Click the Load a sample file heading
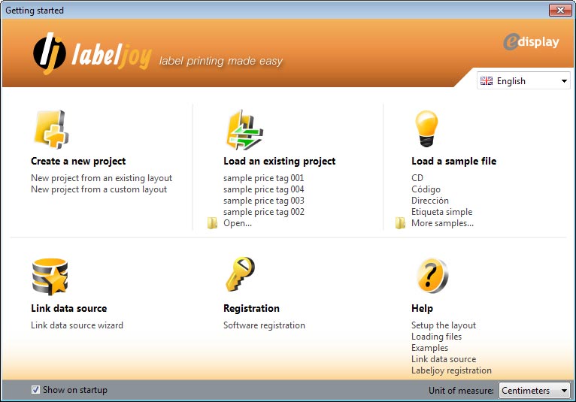The width and height of the screenshot is (576, 402). 454,161
